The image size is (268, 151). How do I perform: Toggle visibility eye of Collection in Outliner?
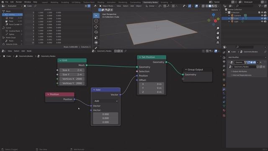click(x=262, y=13)
